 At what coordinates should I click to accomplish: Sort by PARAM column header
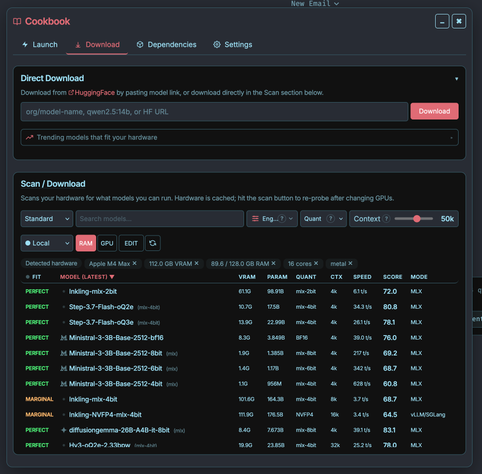tap(277, 277)
